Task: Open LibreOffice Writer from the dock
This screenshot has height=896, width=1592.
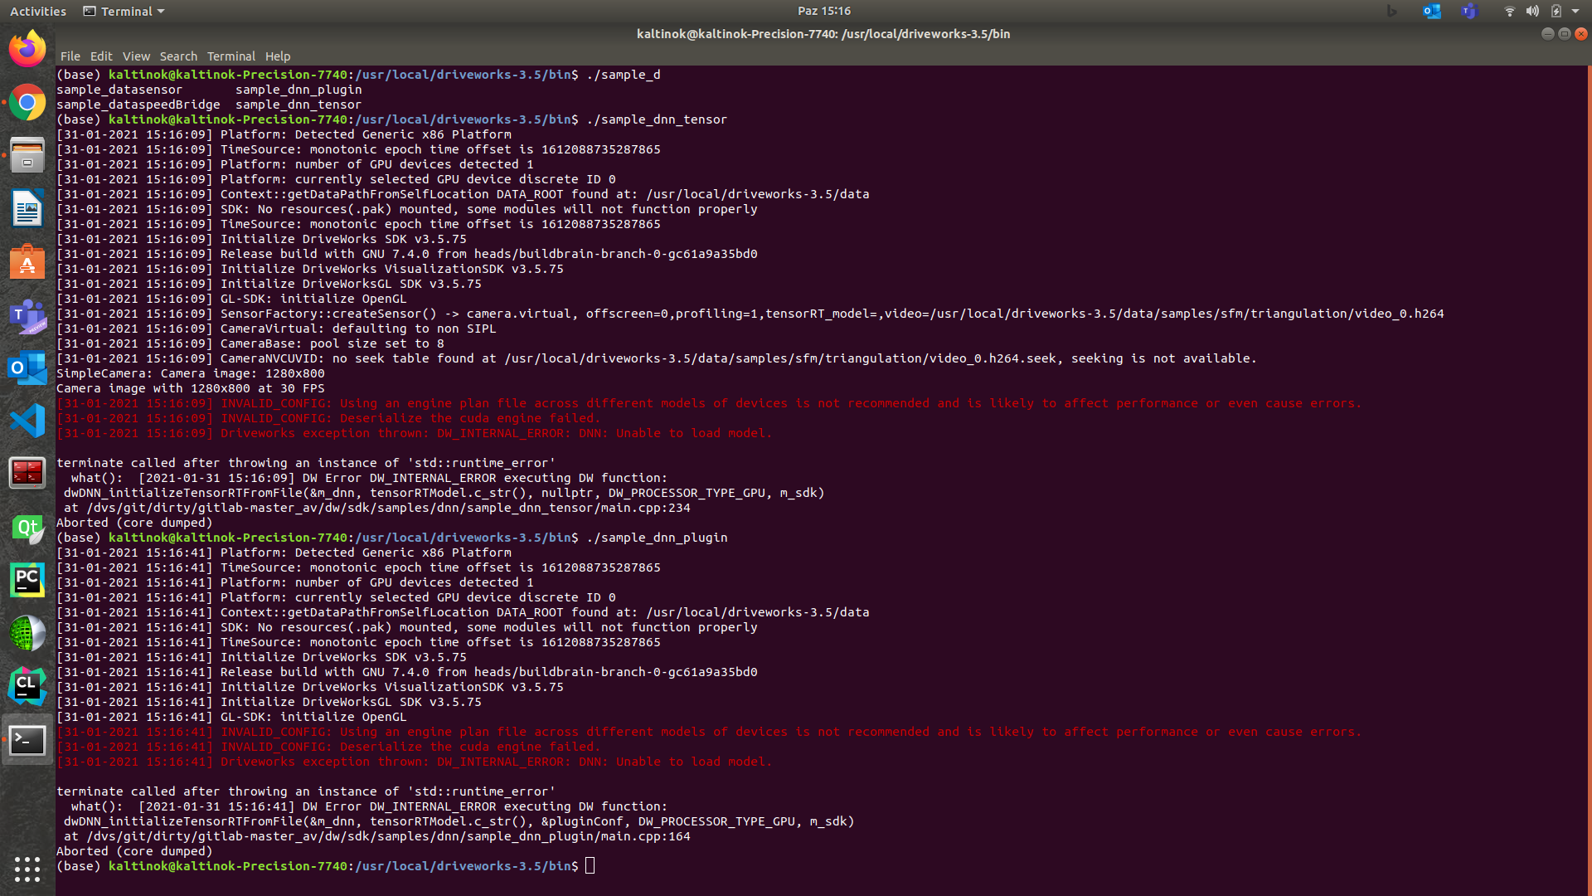Action: (x=27, y=208)
